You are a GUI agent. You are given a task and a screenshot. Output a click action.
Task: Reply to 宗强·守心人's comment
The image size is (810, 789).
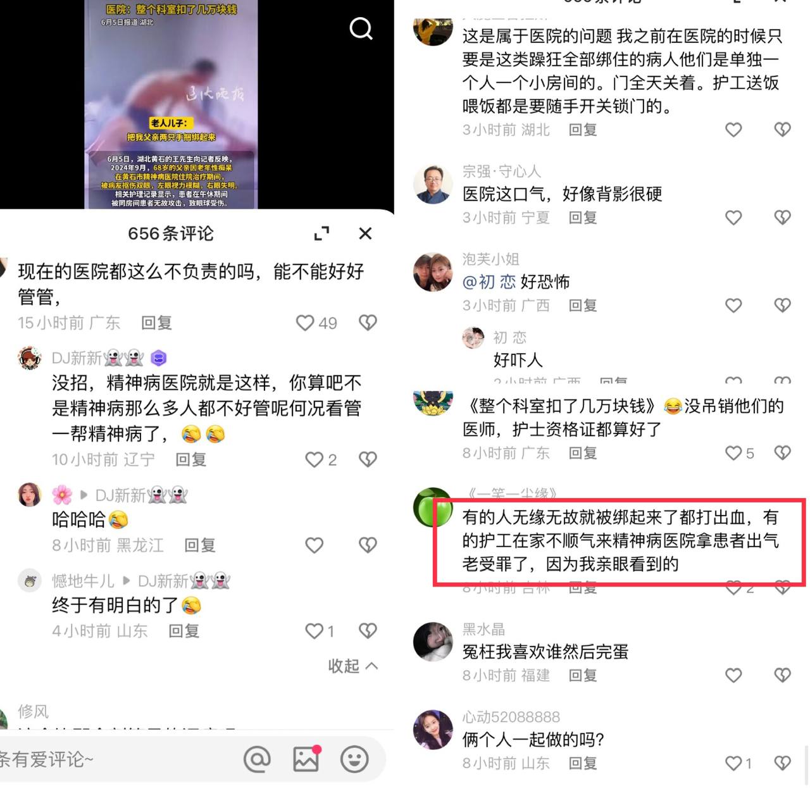(x=583, y=218)
